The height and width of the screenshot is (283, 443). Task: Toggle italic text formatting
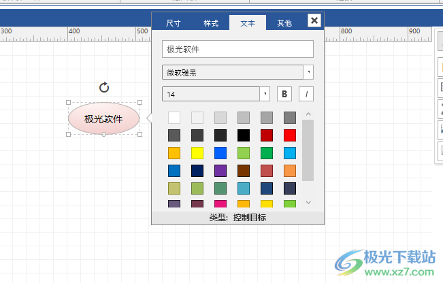point(306,94)
